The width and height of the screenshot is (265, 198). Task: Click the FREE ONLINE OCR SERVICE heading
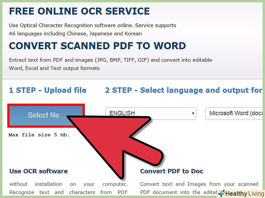click(x=79, y=11)
